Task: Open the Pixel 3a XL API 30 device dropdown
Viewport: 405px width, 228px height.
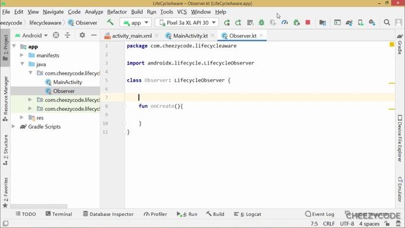Action: (x=187, y=23)
